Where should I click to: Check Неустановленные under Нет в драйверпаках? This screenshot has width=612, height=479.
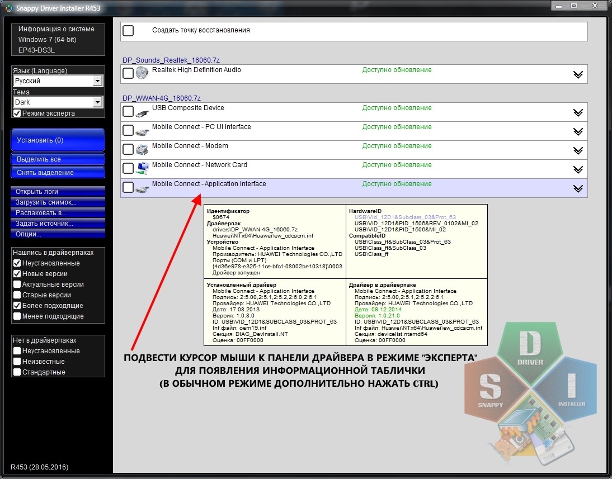click(17, 350)
